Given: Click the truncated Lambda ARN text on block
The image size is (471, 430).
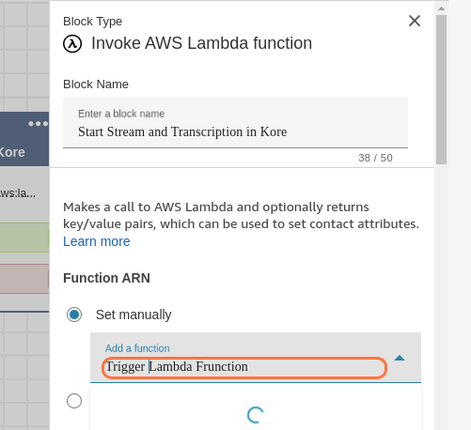Looking at the screenshot, I should pos(18,193).
